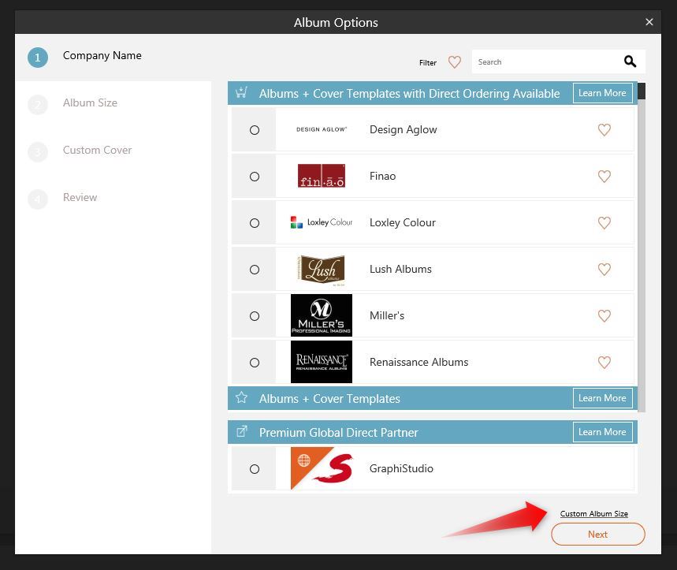Click the cart icon in Direct Ordering header

(x=241, y=92)
